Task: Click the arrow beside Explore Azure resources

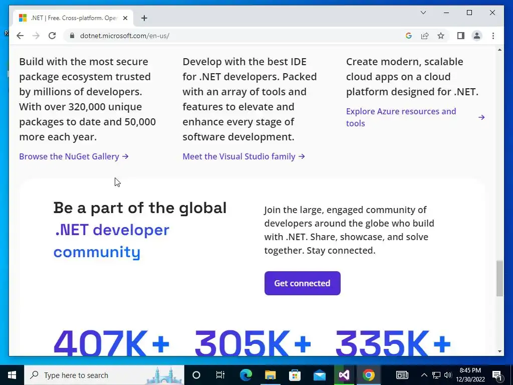Action: [x=481, y=117]
